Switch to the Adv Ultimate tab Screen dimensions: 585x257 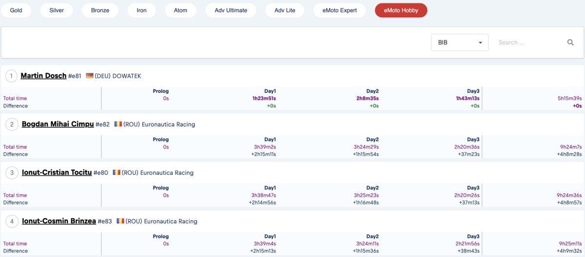231,10
